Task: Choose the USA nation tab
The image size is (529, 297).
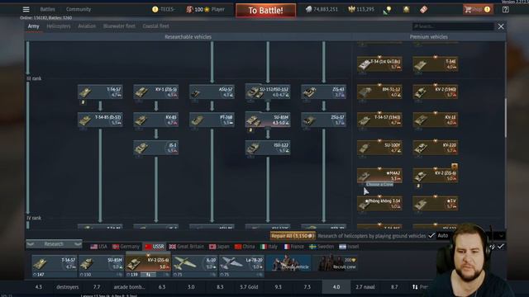Action: tap(99, 247)
